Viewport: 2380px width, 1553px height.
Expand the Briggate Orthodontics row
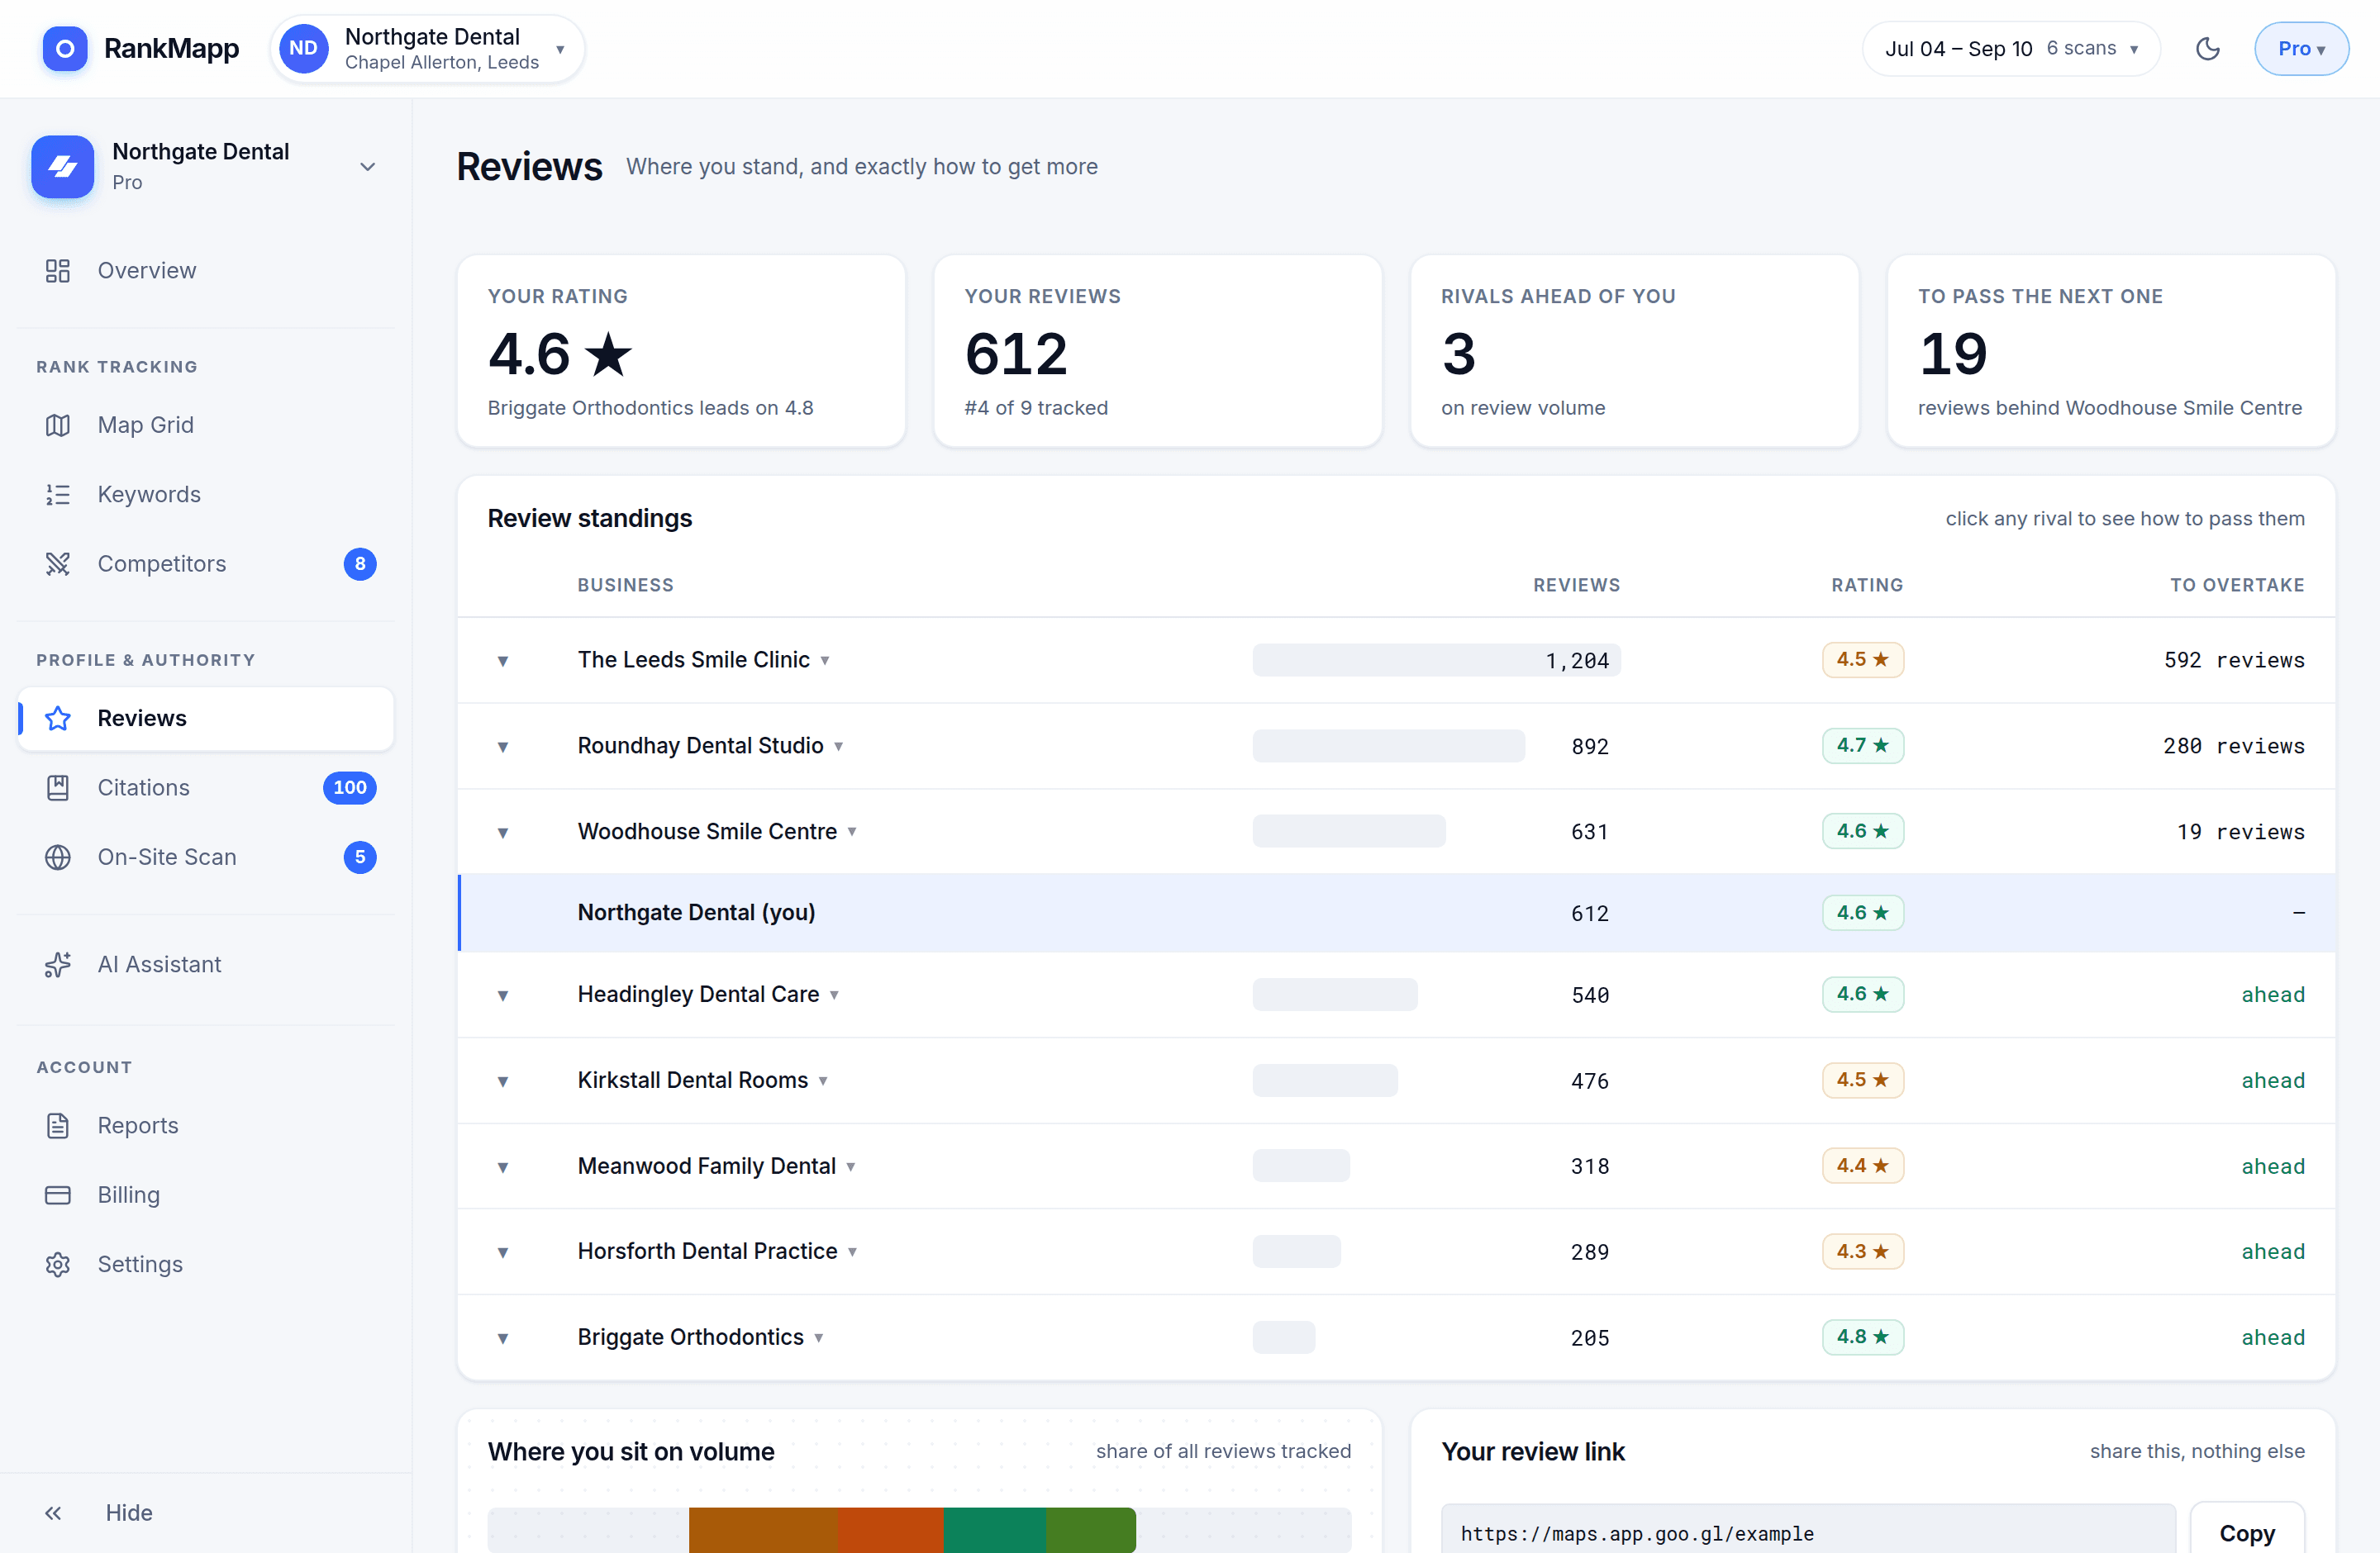503,1338
